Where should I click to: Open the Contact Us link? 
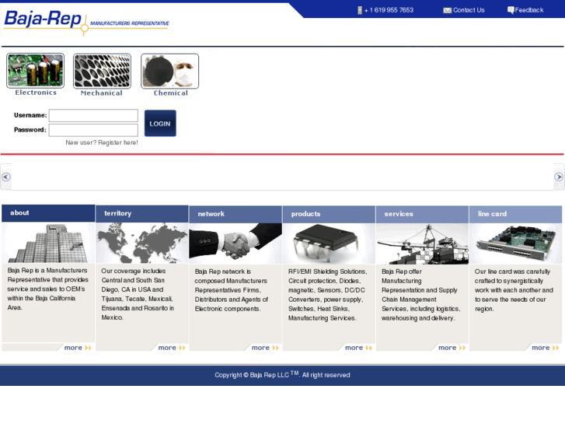469,10
